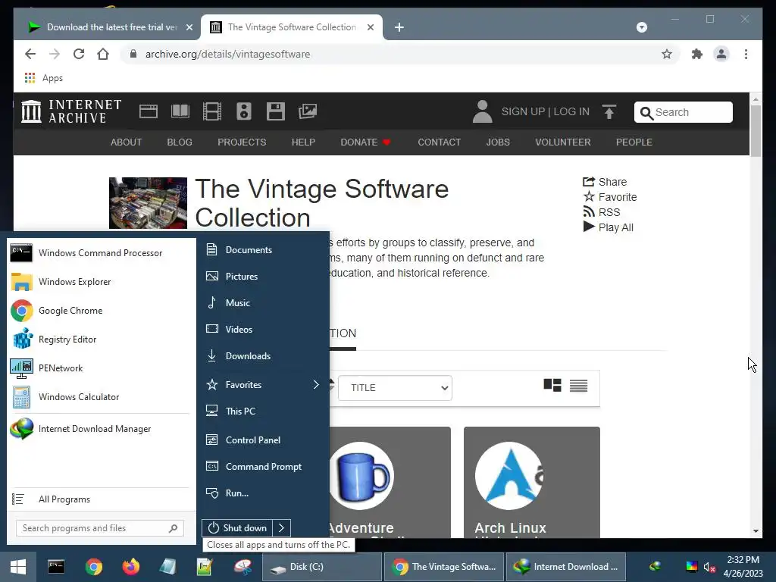Open Internet Archive audio speaker icon
This screenshot has height=582, width=776.
pyautogui.click(x=243, y=111)
